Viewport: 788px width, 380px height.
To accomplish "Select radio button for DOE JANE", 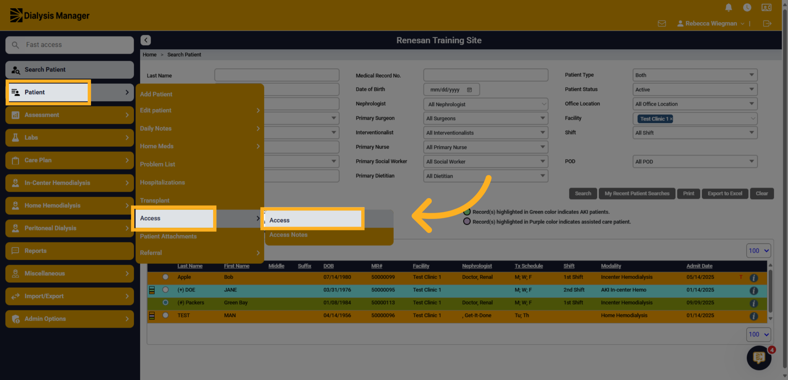I will [x=165, y=290].
